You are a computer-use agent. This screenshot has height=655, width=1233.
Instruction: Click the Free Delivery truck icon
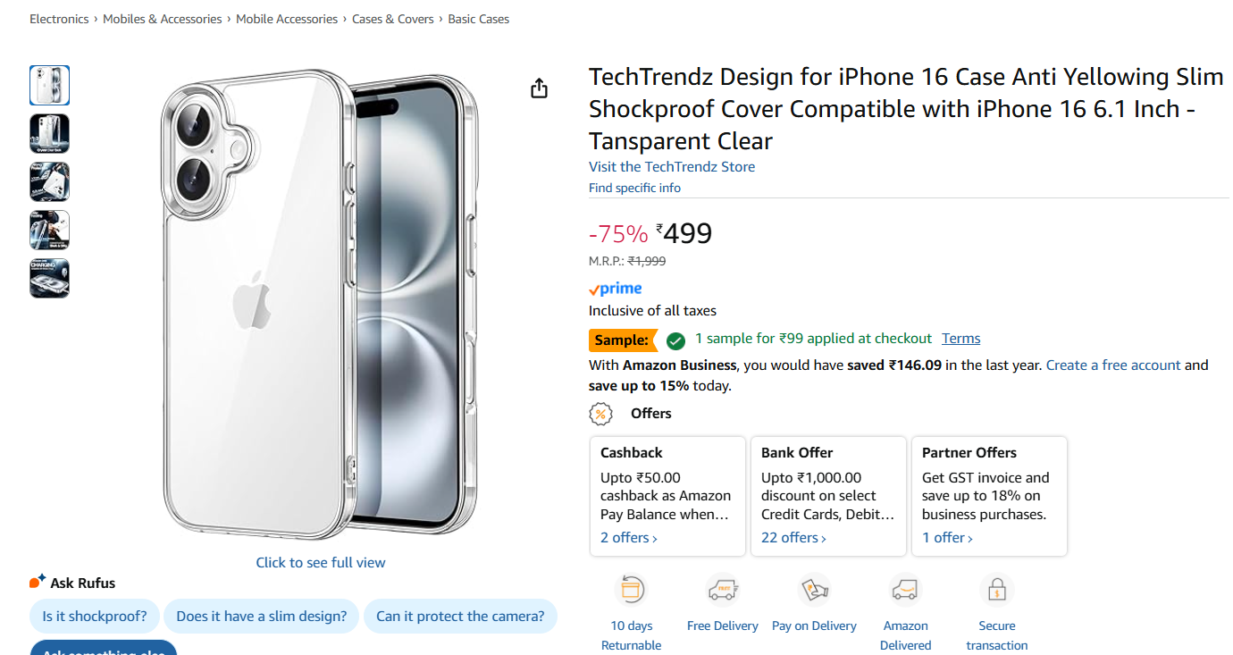tap(722, 590)
